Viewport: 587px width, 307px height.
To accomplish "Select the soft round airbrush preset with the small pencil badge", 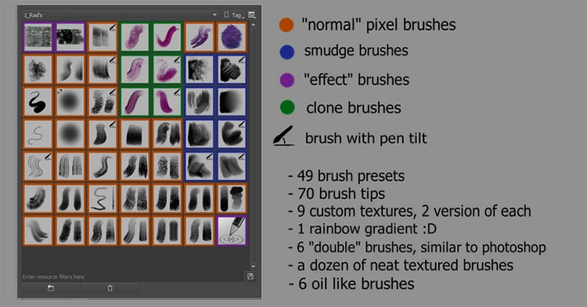I will [70, 102].
